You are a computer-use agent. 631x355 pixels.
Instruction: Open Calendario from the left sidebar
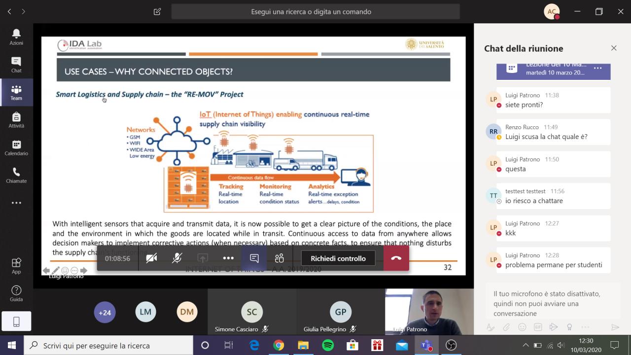pos(16,147)
